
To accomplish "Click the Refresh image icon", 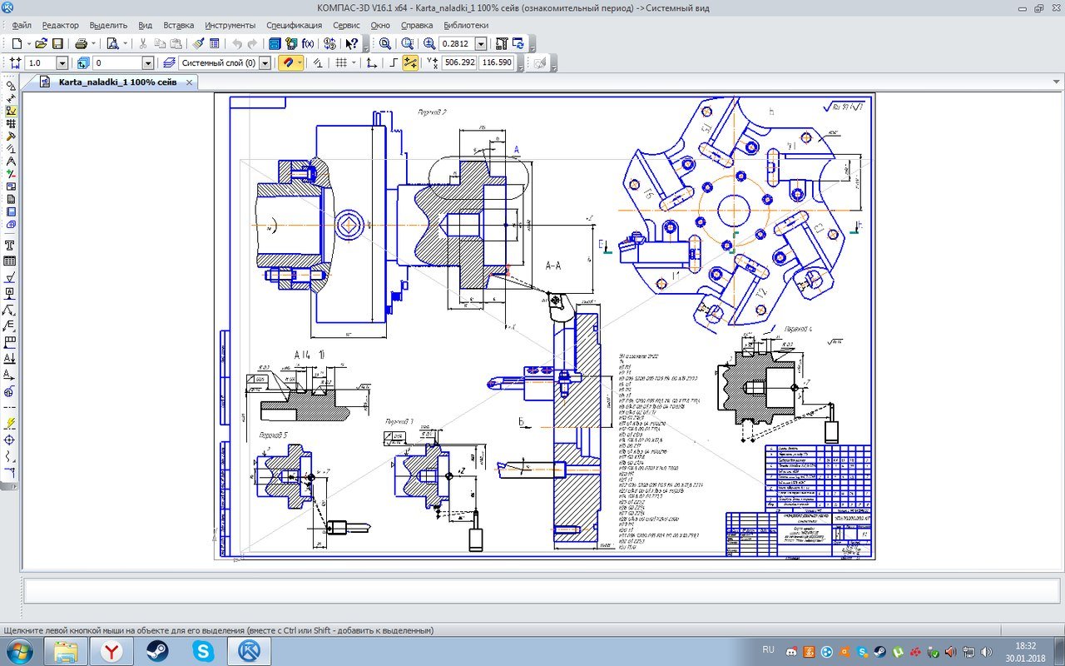I will (x=518, y=43).
